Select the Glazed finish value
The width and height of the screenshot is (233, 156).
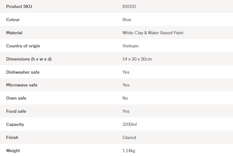(129, 137)
